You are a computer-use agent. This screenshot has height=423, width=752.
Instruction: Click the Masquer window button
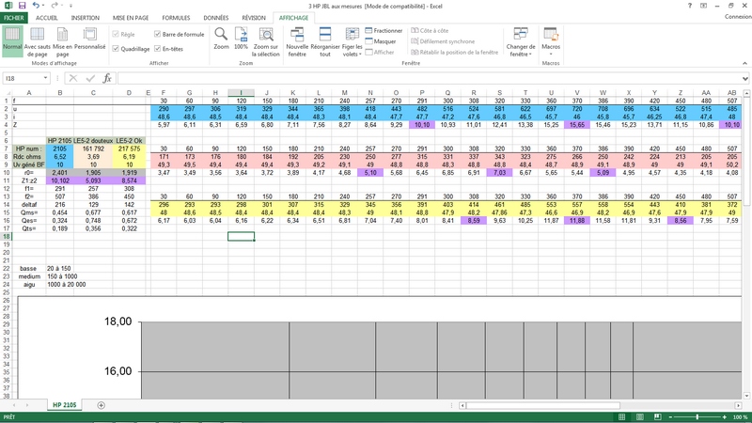381,41
